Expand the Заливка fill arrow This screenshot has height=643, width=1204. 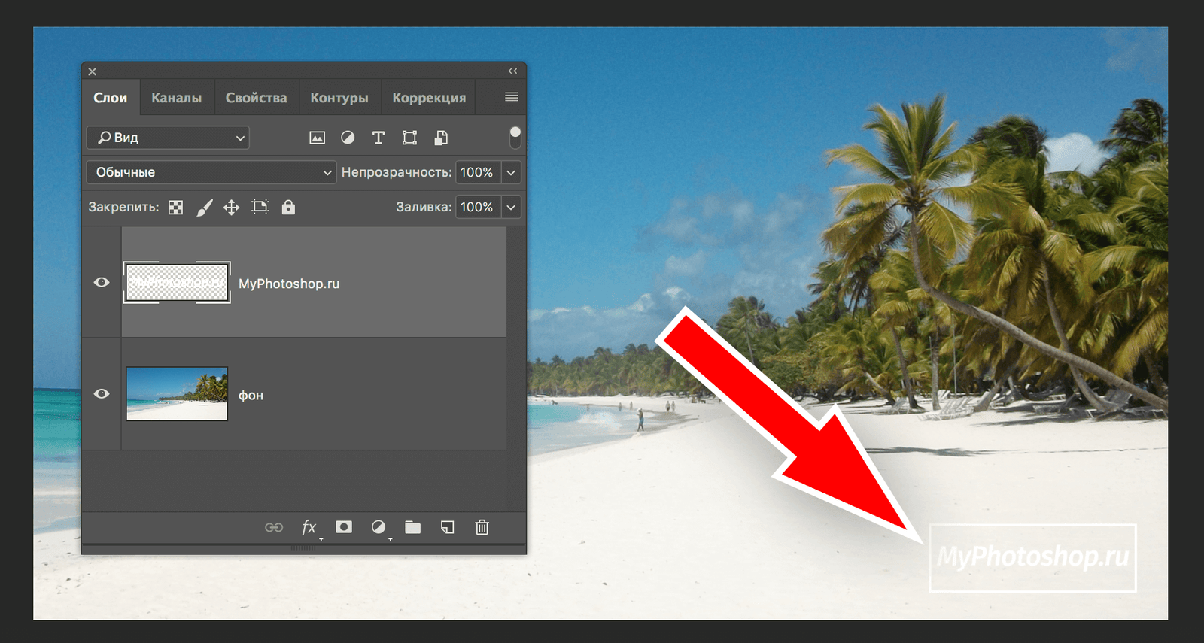tap(511, 207)
